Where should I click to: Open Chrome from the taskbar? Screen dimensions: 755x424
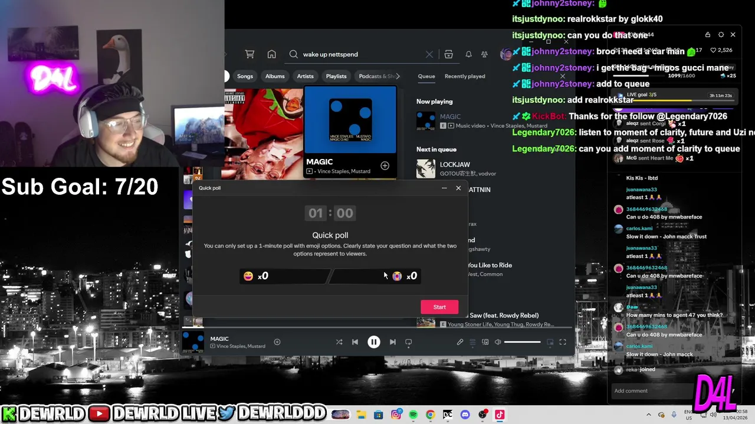point(430,415)
